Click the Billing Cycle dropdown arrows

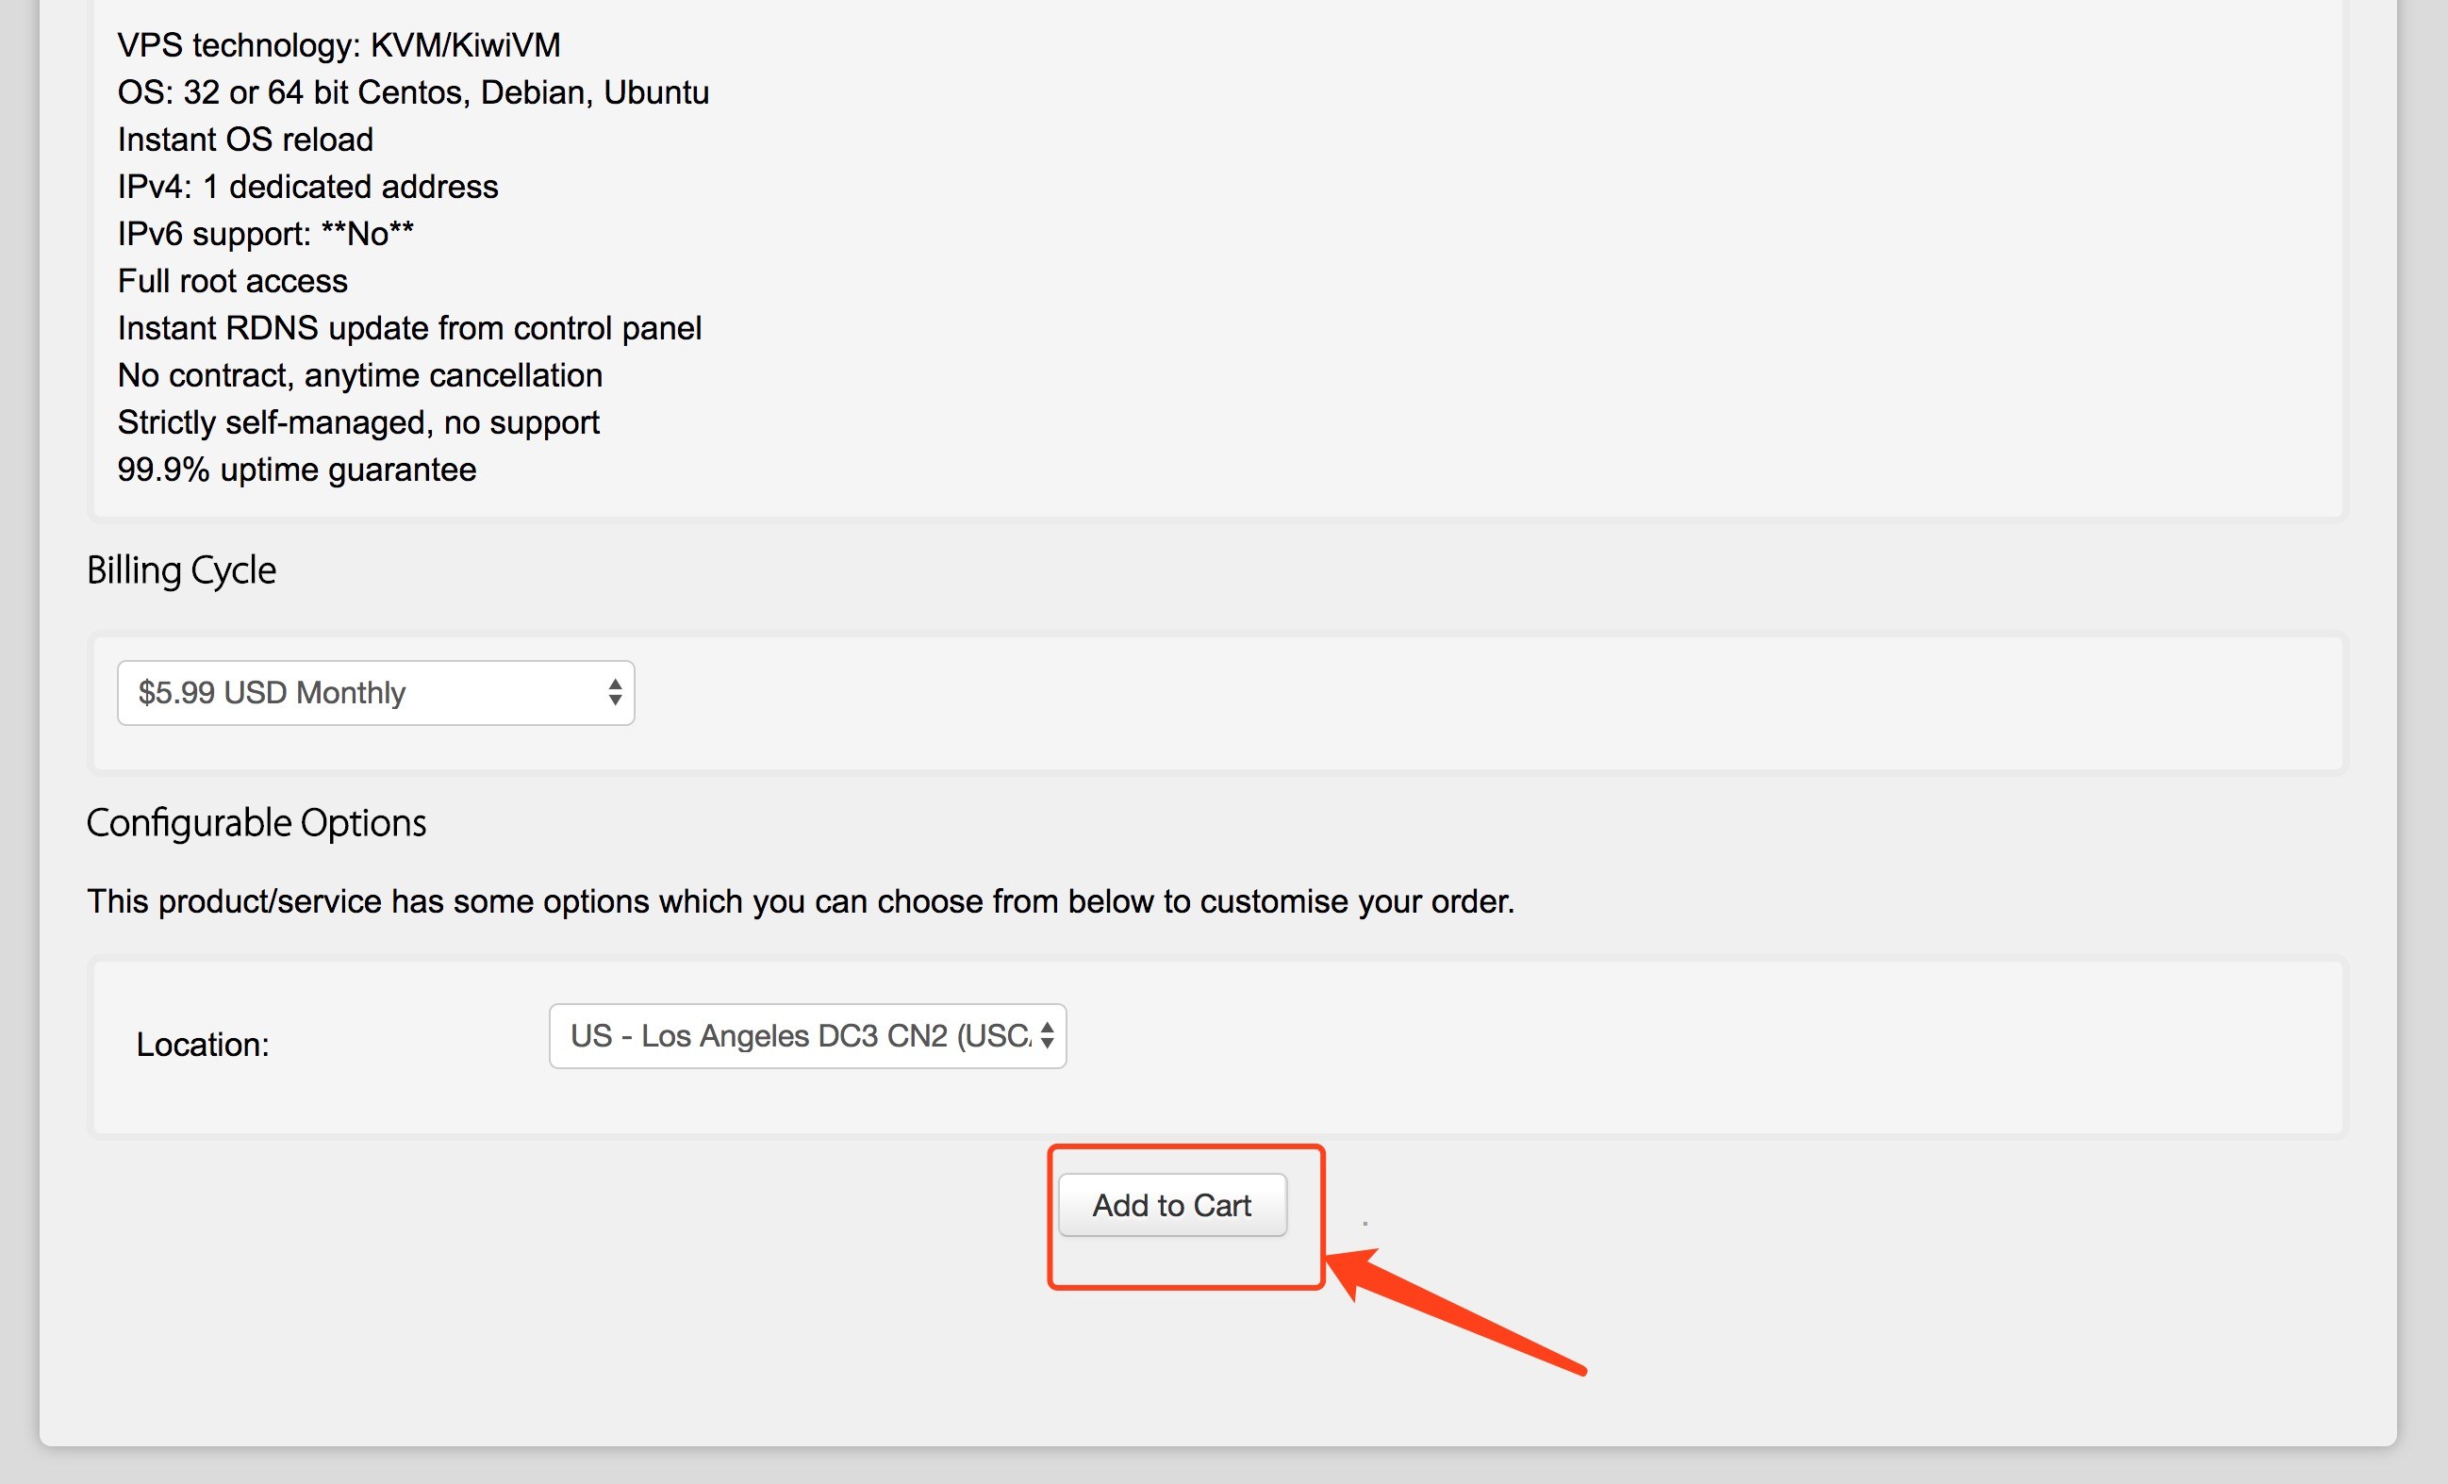click(615, 692)
